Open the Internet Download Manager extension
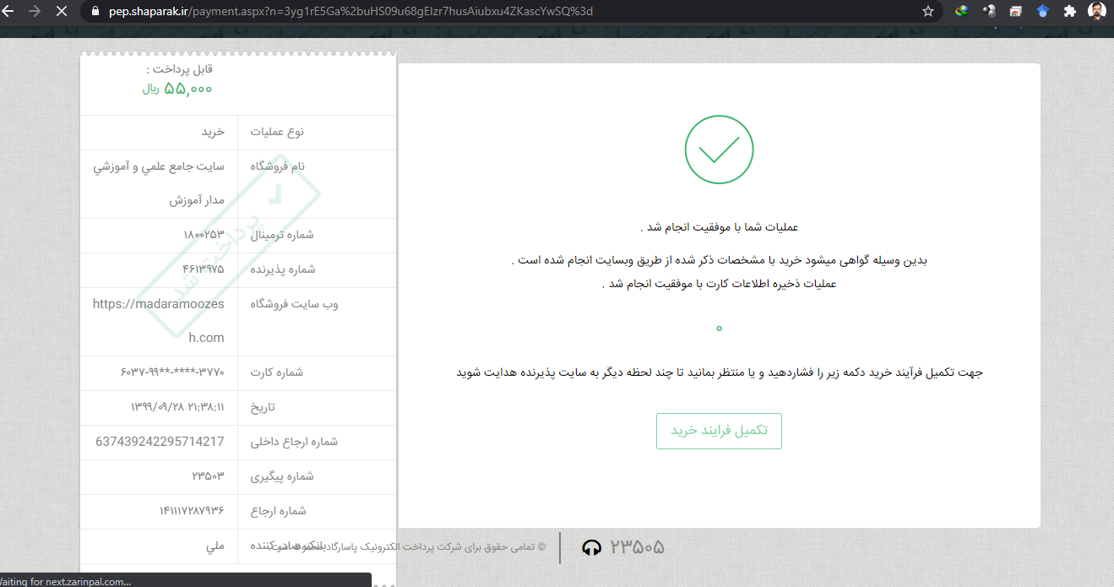Image resolution: width=1114 pixels, height=587 pixels. pyautogui.click(x=961, y=12)
